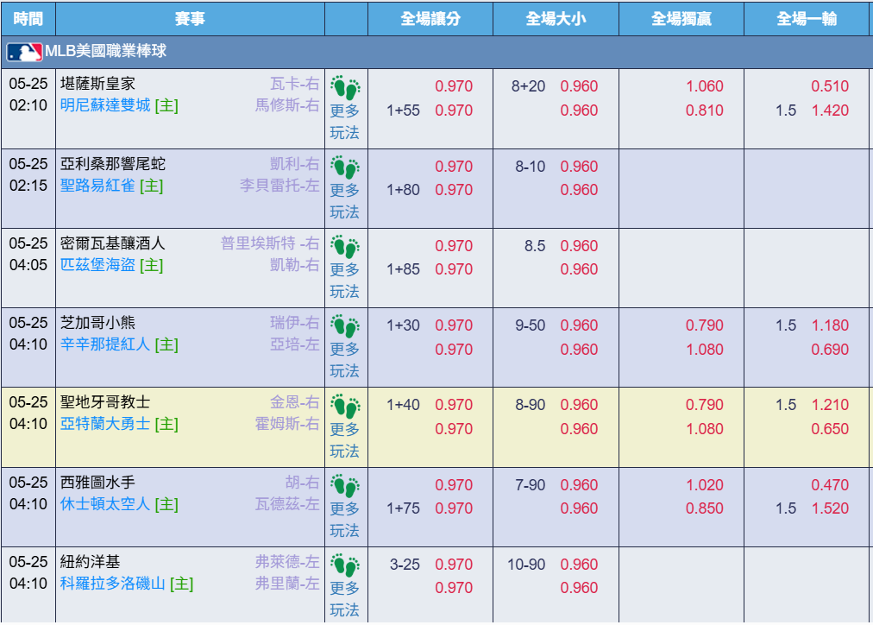
Task: Open footprints icon for 堪薩斯皇家 game
Action: 345,88
